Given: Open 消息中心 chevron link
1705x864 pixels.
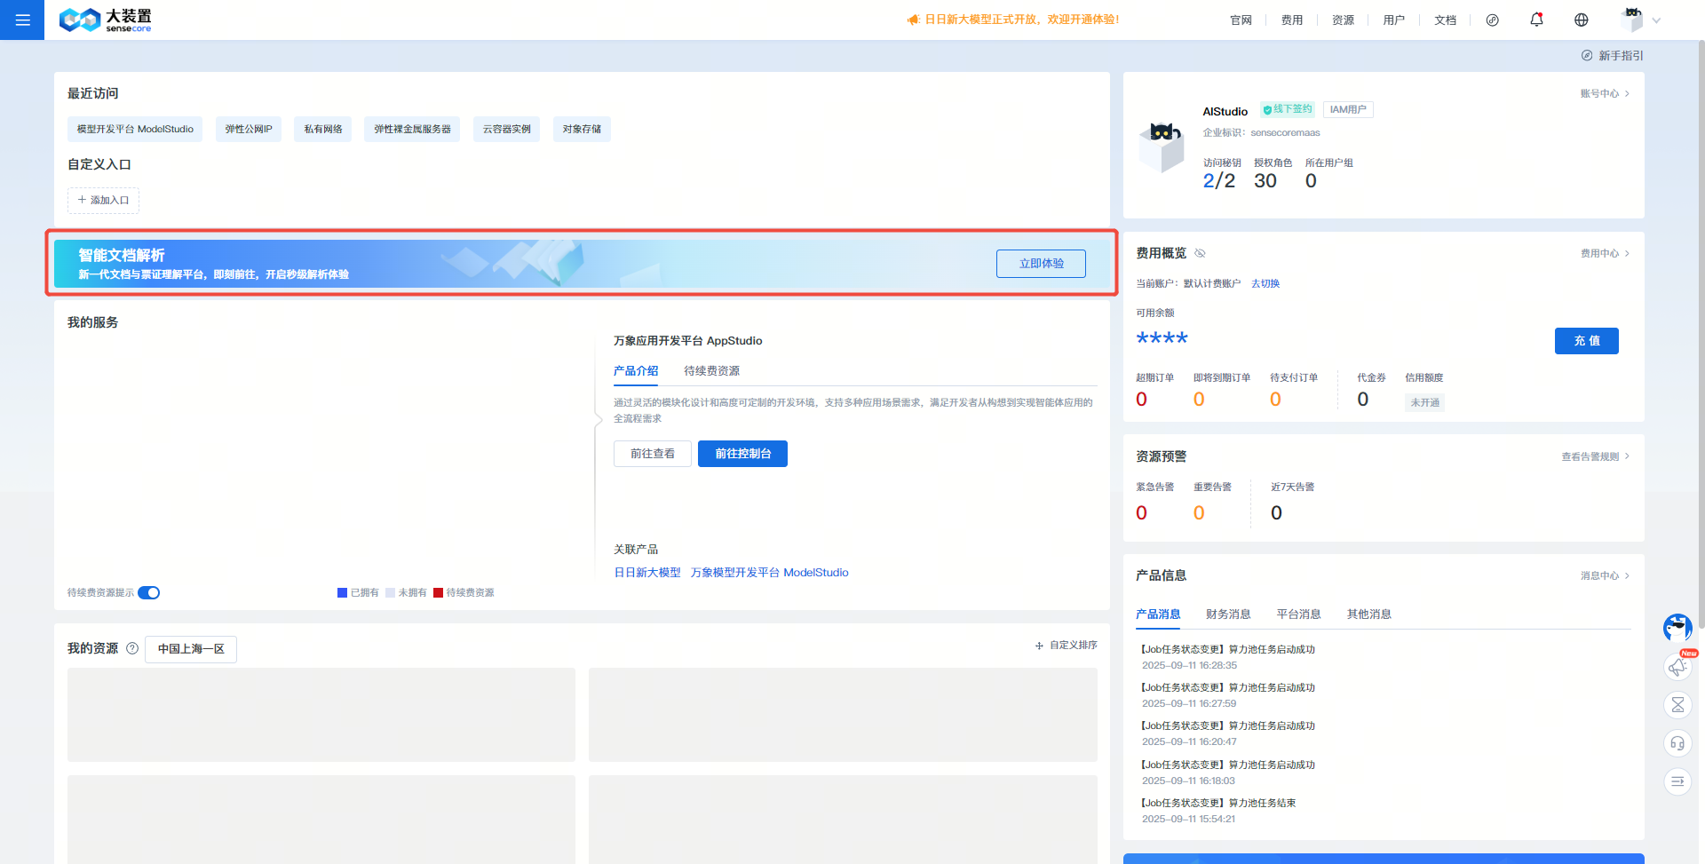Looking at the screenshot, I should click(1605, 575).
